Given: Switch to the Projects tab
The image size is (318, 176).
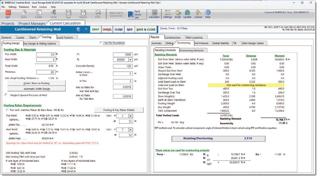Looking at the screenshot, I should 8,23.
